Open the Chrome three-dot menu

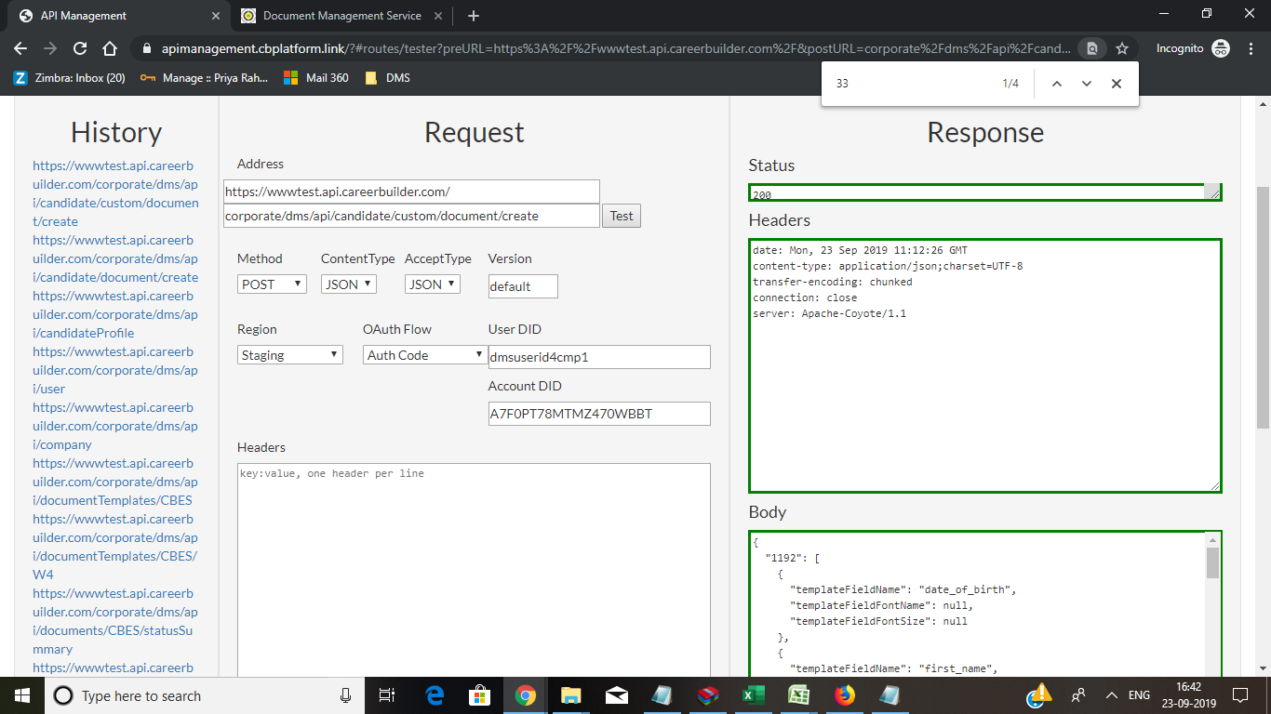click(x=1250, y=48)
